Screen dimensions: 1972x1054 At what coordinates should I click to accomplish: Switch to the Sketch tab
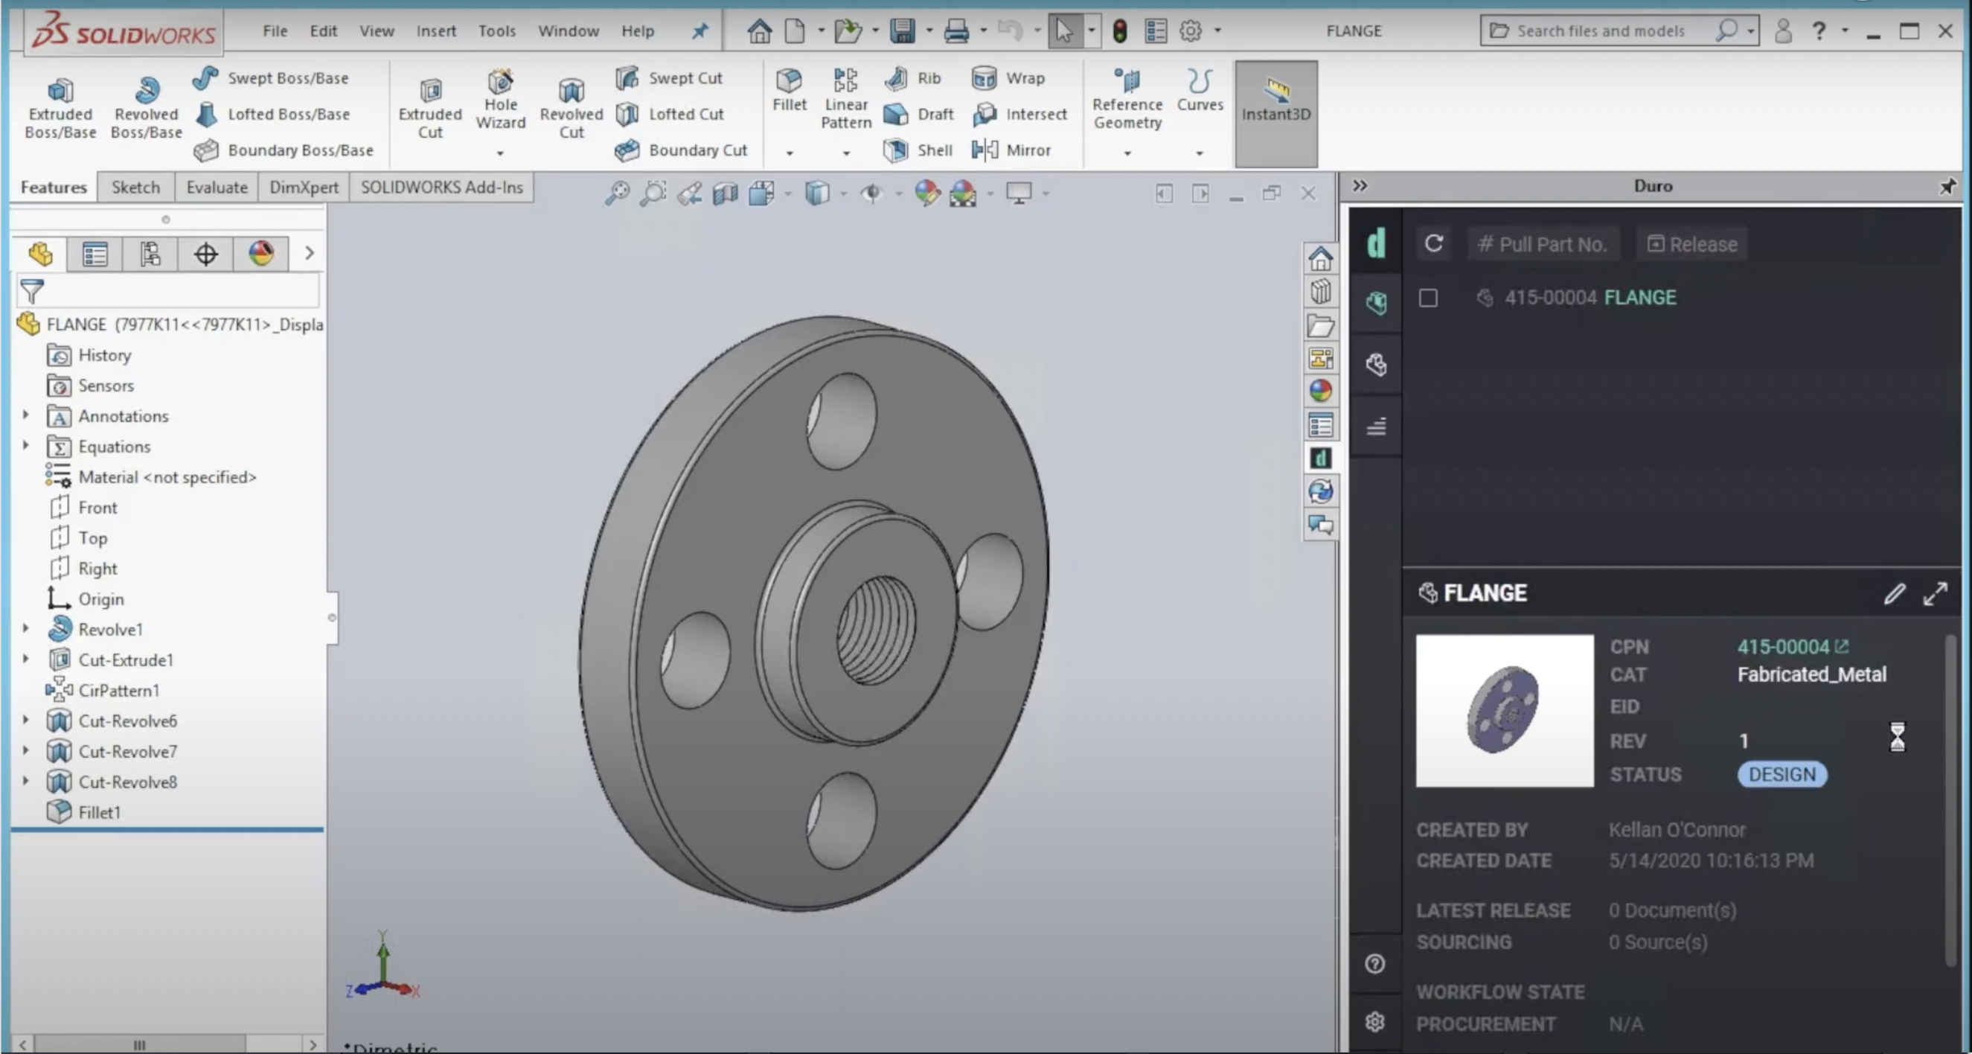click(x=135, y=187)
